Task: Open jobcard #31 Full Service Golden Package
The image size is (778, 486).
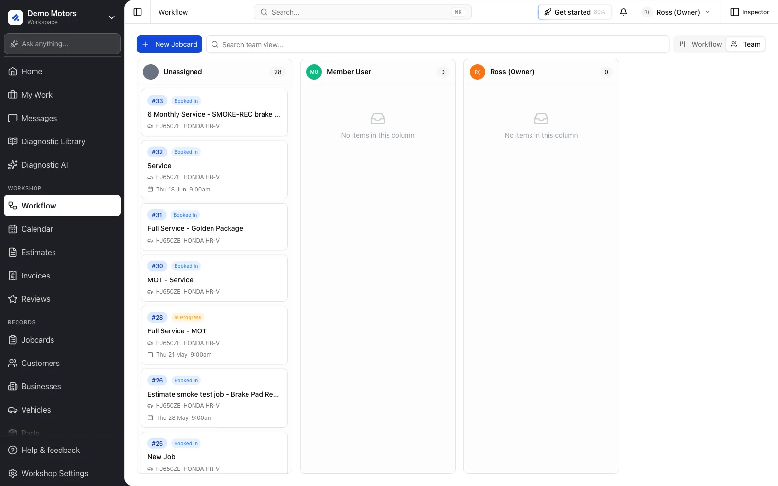Action: pos(214,227)
